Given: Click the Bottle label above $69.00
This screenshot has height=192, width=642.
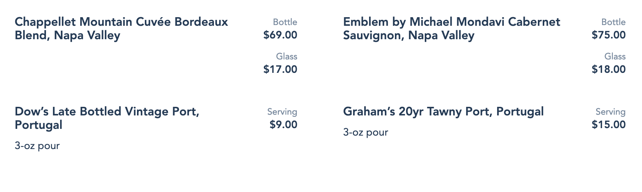Looking at the screenshot, I should pos(285,22).
